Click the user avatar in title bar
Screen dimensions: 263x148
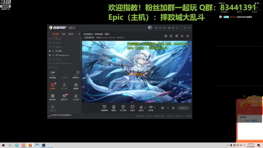coord(150,28)
